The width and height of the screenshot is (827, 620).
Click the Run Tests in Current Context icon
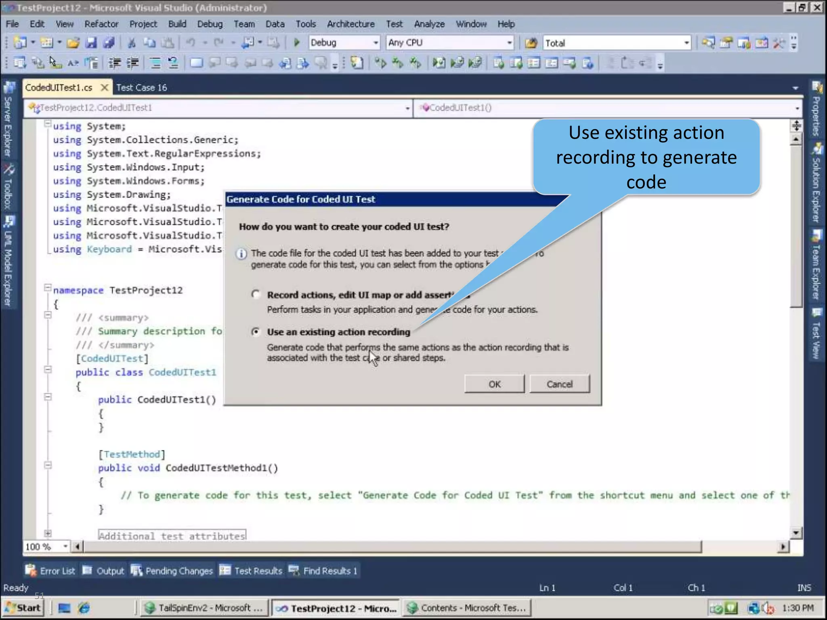click(380, 63)
